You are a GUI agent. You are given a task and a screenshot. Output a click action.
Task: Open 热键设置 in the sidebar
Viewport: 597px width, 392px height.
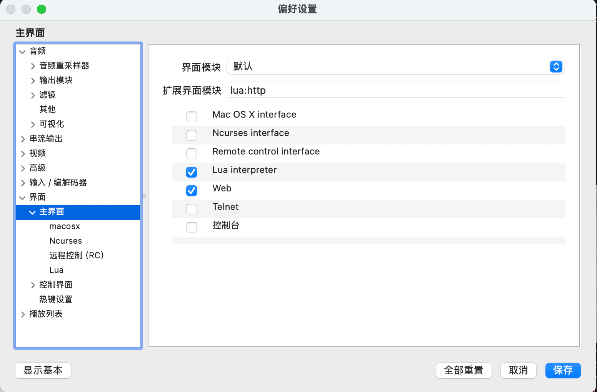(56, 299)
